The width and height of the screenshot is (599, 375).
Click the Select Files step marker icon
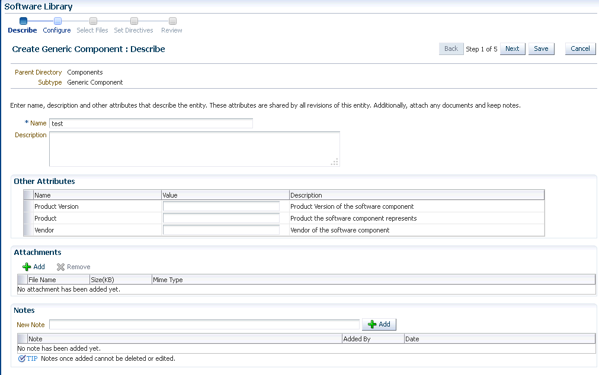(93, 21)
